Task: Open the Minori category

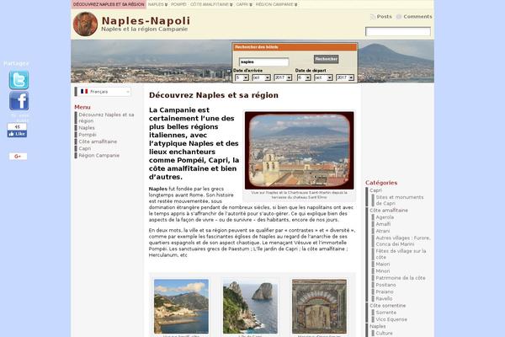Action: (x=383, y=271)
